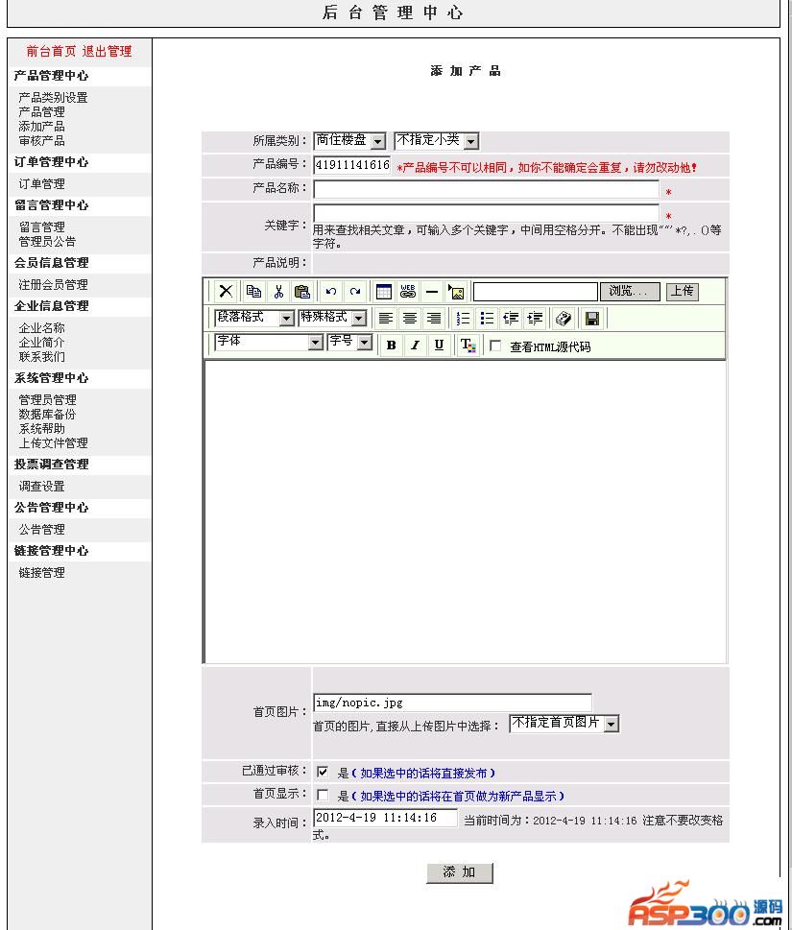Click the 添 加 submit button

click(460, 872)
